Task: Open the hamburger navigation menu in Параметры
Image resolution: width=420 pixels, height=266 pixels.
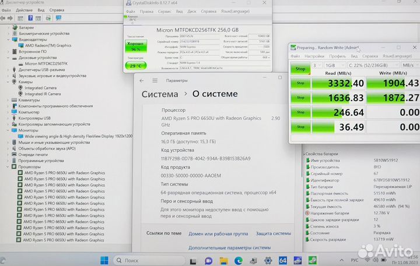Action: click(x=155, y=80)
